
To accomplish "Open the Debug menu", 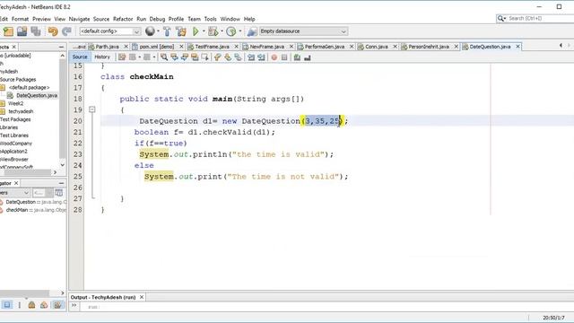I will point(157,19).
